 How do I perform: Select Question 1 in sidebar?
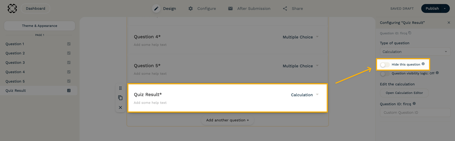click(39, 44)
